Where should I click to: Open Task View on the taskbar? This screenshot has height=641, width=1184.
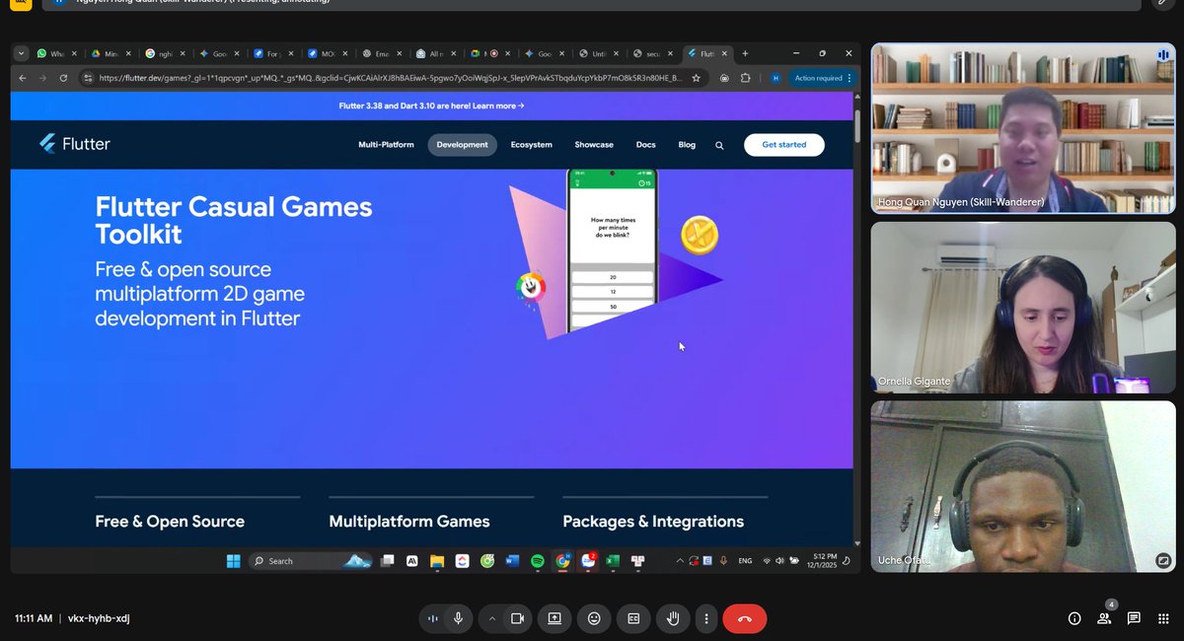click(x=388, y=561)
